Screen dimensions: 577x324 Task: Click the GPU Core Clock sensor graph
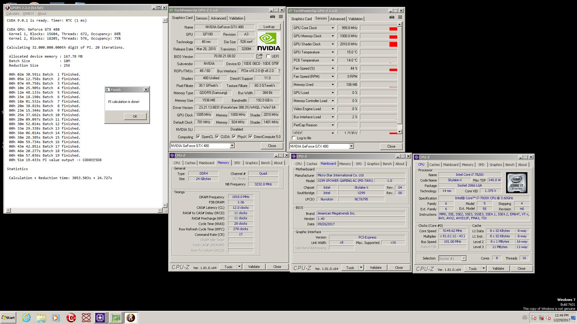[379, 28]
